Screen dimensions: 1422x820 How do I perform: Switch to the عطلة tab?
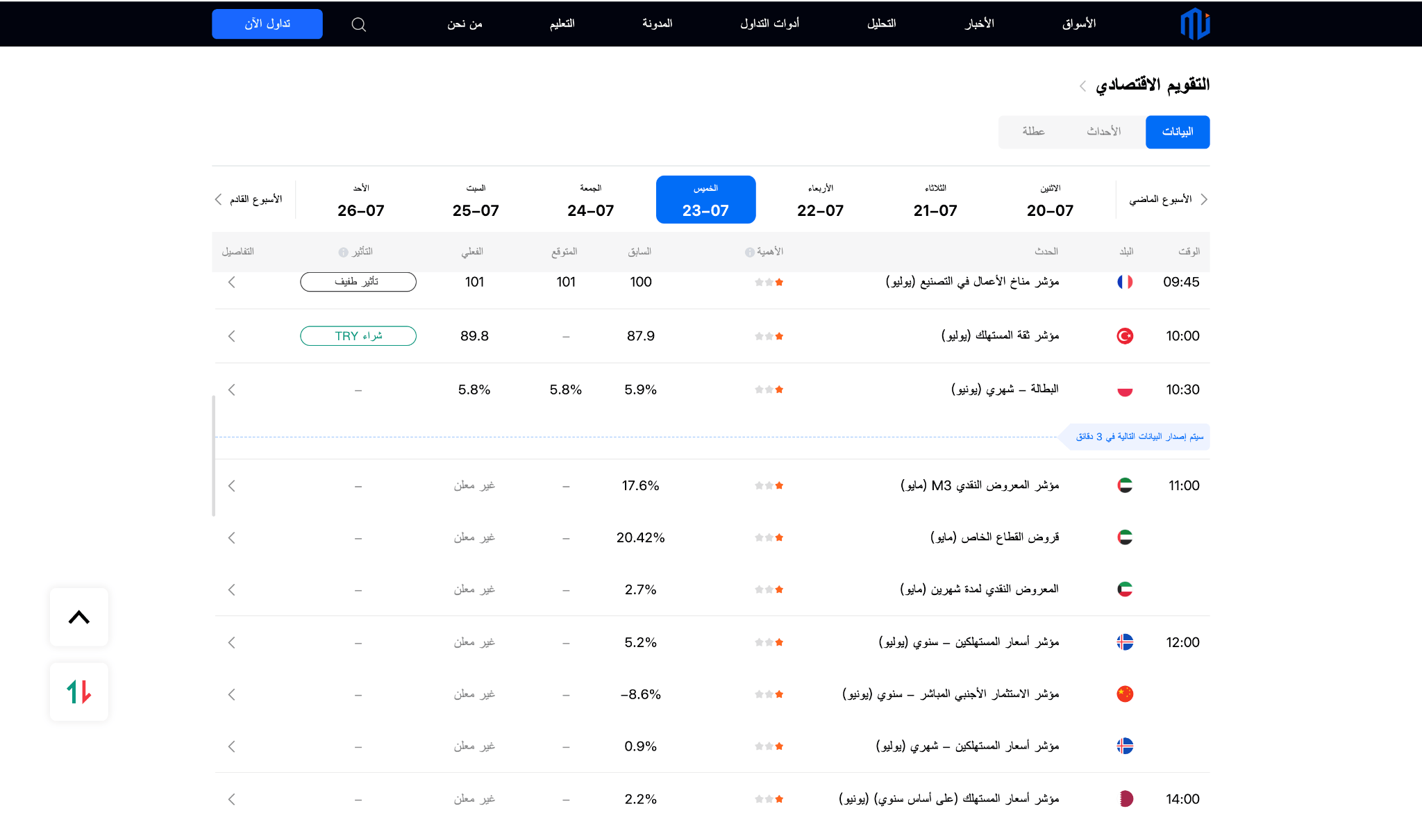click(1033, 132)
